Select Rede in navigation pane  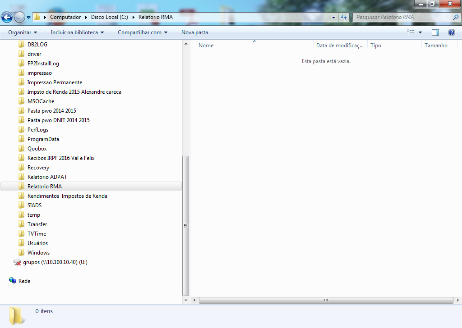click(24, 281)
